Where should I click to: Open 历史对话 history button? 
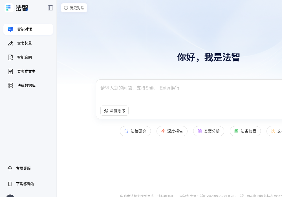(x=74, y=8)
